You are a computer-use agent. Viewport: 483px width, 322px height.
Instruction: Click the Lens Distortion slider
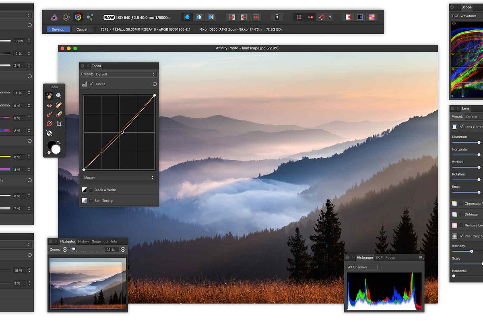coord(466,142)
